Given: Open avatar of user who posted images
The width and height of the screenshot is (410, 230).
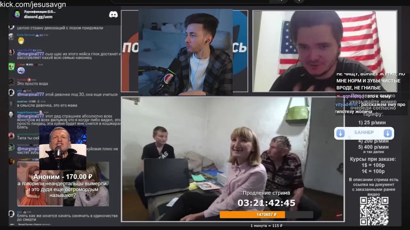Looking at the screenshot, I should [12, 161].
